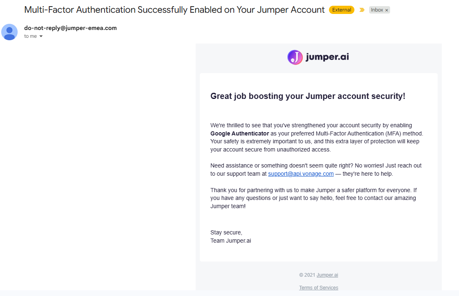This screenshot has width=459, height=296.
Task: Click the jumper.ai wordmark in the header
Action: coord(327,57)
